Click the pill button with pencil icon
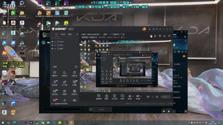The image size is (223, 125). (x=117, y=34)
